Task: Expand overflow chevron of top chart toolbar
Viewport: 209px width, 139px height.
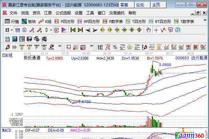Action: click(205, 20)
